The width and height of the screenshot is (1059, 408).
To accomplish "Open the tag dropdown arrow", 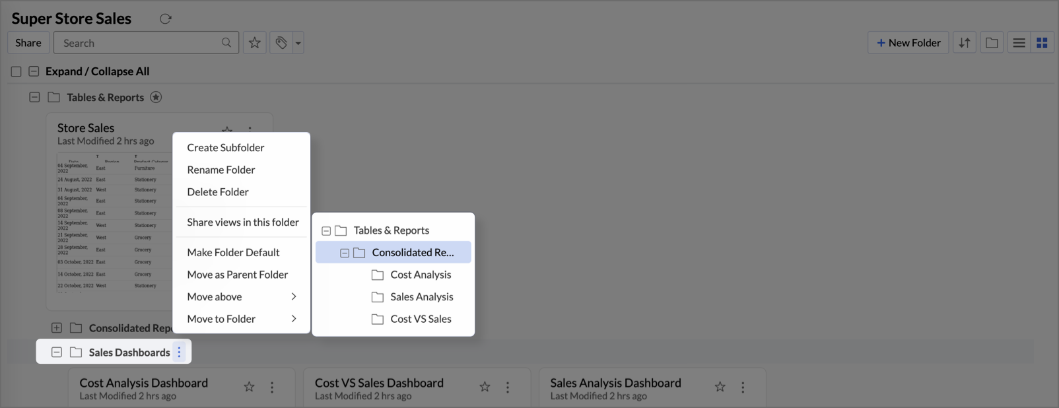I will pyautogui.click(x=298, y=43).
